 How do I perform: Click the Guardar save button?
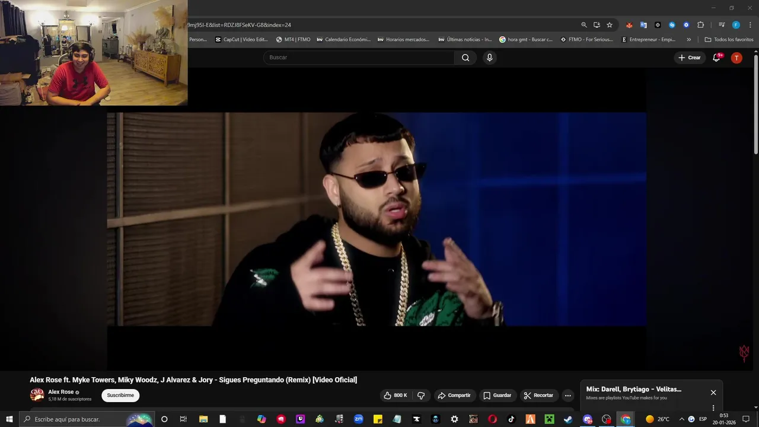[x=497, y=396]
